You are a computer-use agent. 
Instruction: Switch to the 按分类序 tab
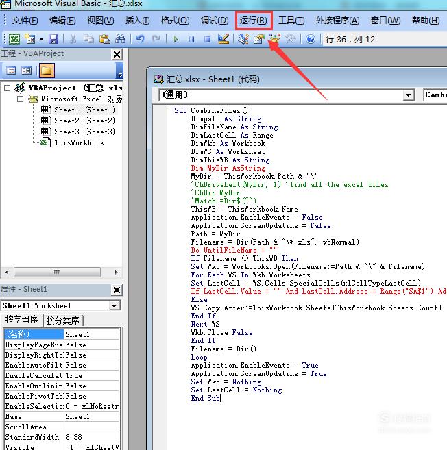[x=63, y=321]
